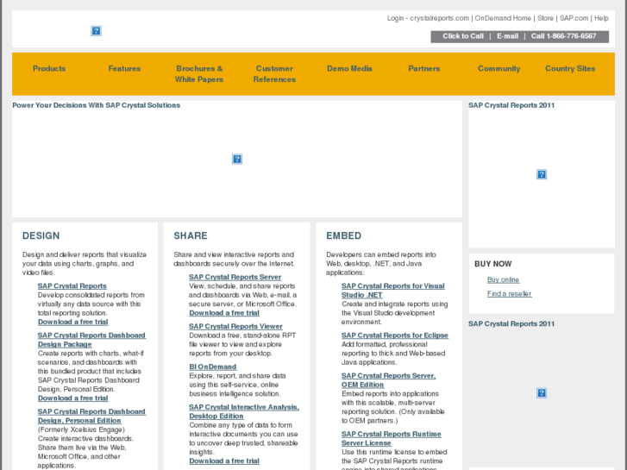Download free trial of Dashboard Design Package

[72, 398]
